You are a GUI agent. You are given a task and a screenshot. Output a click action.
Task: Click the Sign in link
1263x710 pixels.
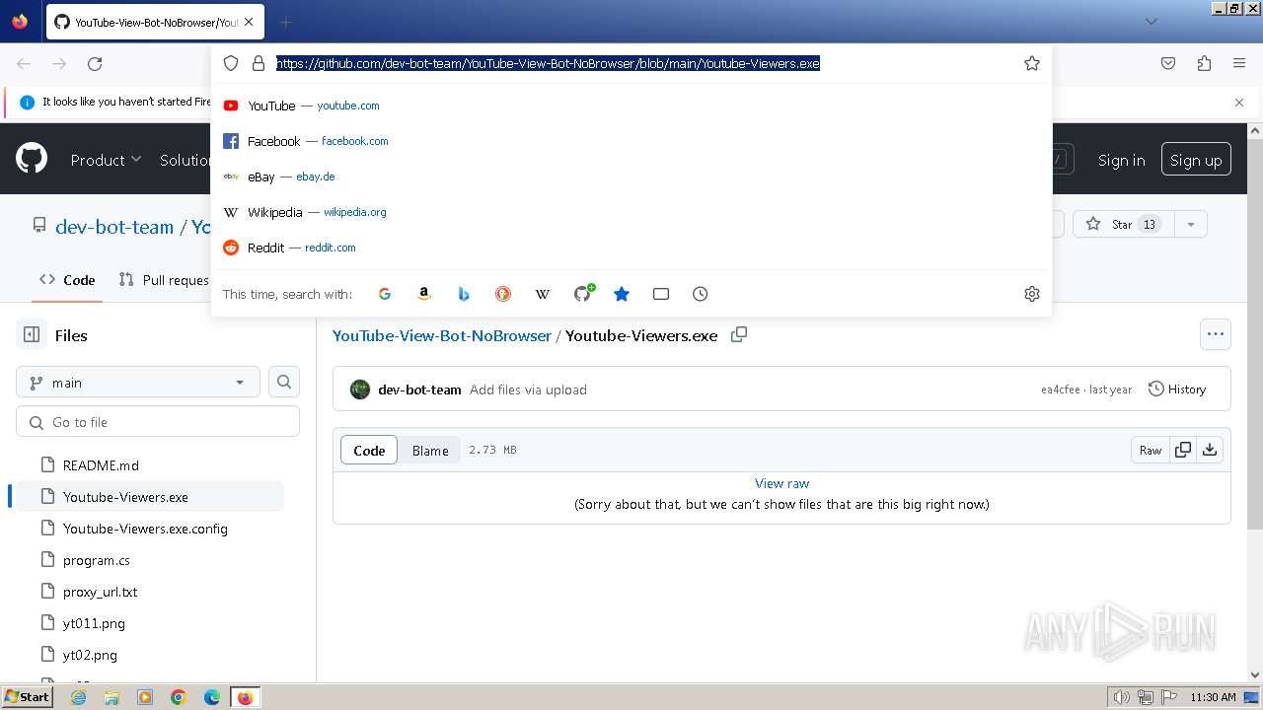point(1122,160)
